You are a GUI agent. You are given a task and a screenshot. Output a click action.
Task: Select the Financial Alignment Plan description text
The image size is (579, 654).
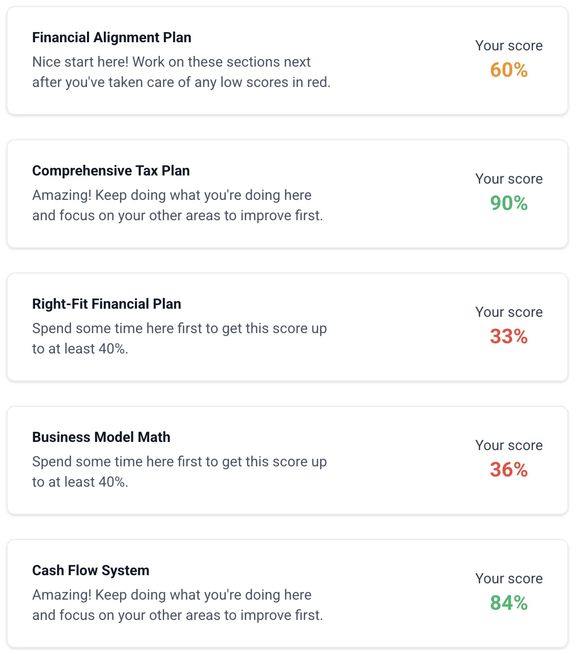181,72
